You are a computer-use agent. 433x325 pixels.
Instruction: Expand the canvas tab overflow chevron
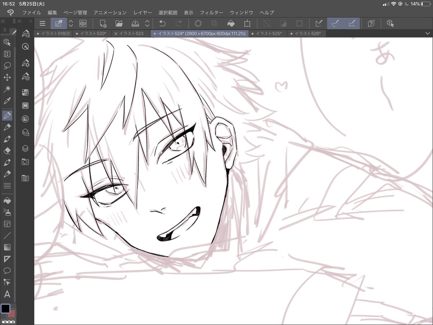click(428, 33)
